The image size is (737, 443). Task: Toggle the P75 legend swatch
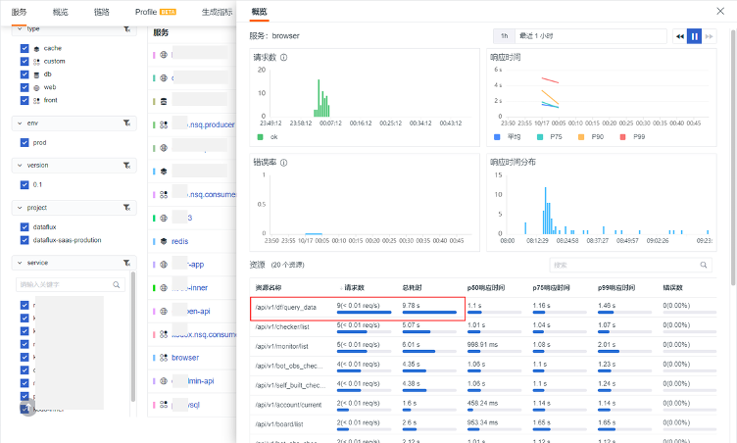coord(540,137)
